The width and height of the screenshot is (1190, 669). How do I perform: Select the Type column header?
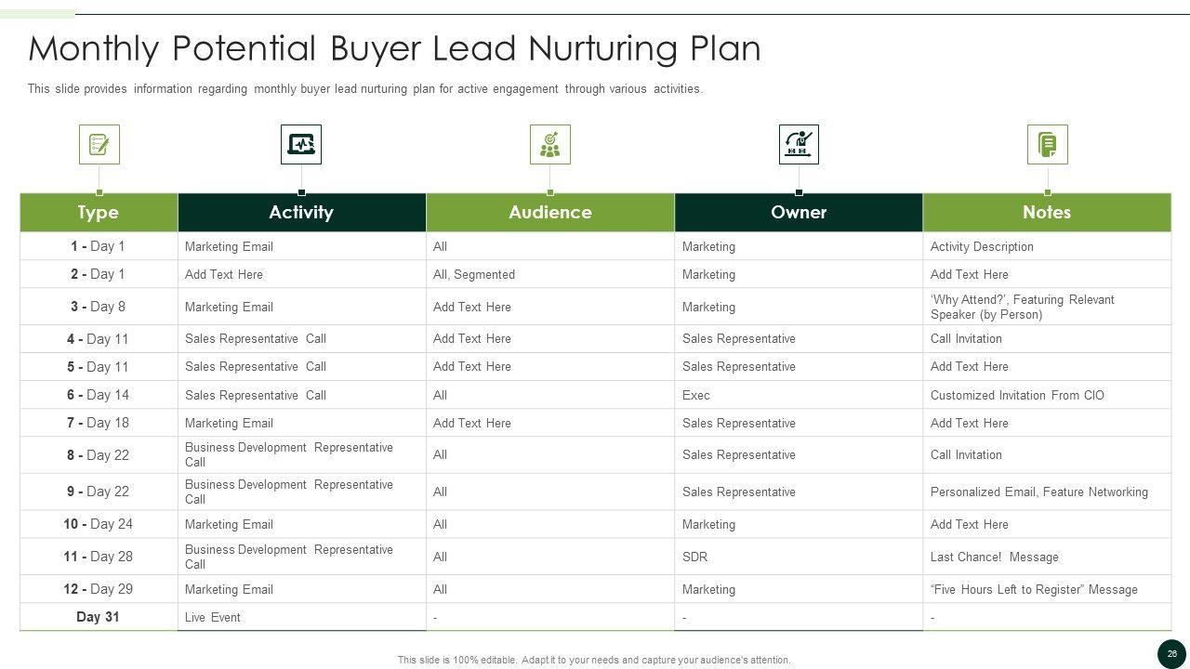point(99,213)
